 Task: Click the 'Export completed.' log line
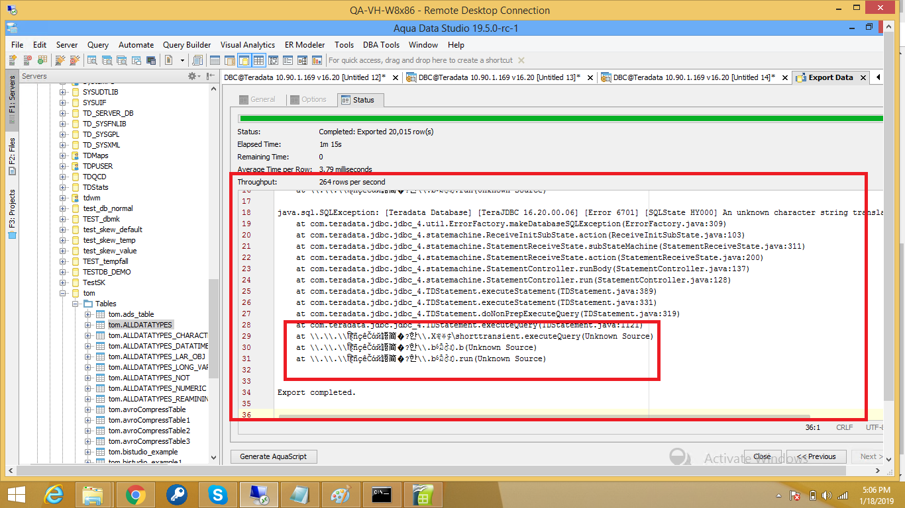(x=317, y=392)
